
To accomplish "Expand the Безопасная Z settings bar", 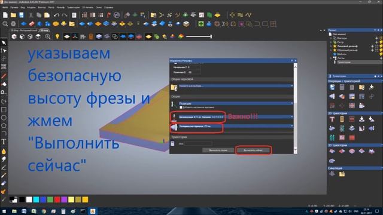I will (236, 117).
